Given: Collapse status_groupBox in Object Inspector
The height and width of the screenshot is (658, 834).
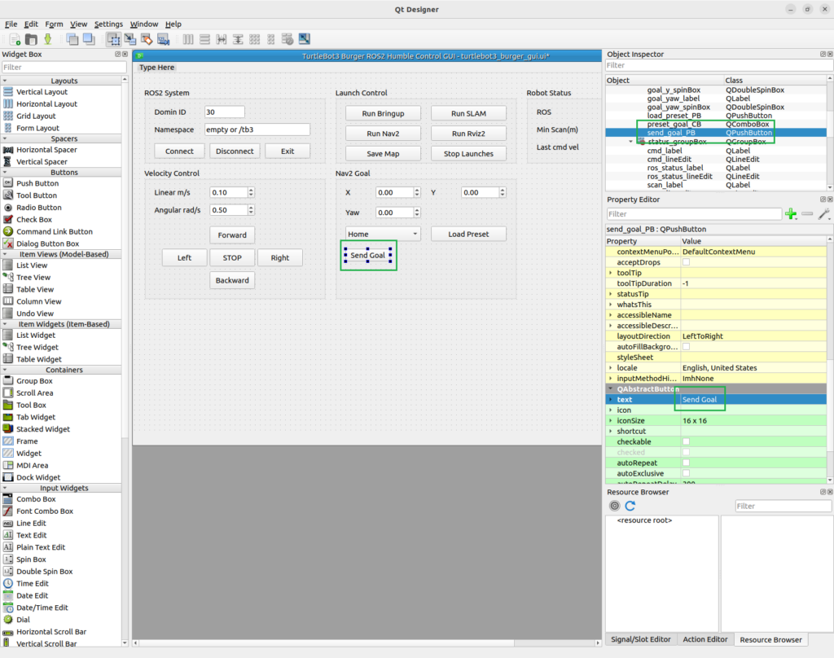Looking at the screenshot, I should [631, 142].
